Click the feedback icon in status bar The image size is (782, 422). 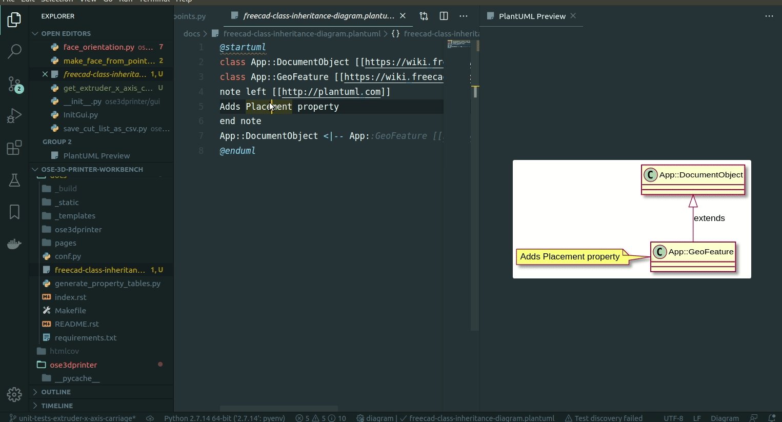(x=753, y=418)
